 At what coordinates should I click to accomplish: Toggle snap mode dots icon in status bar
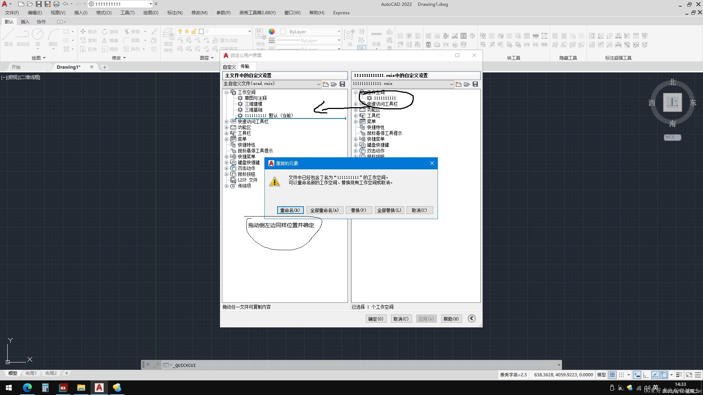click(621, 375)
